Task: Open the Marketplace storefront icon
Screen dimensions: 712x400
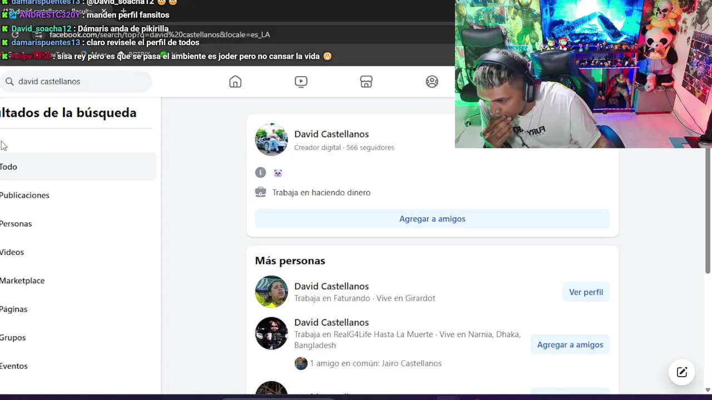Action: 366,82
